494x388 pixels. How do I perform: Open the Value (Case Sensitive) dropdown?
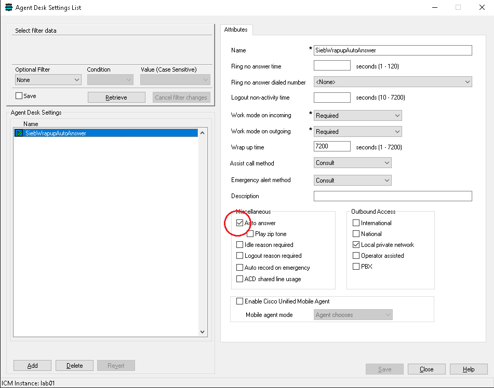175,80
